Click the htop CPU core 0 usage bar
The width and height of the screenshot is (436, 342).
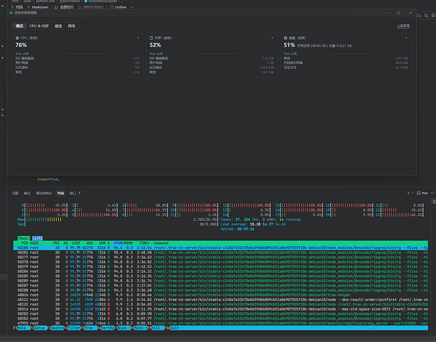45,205
